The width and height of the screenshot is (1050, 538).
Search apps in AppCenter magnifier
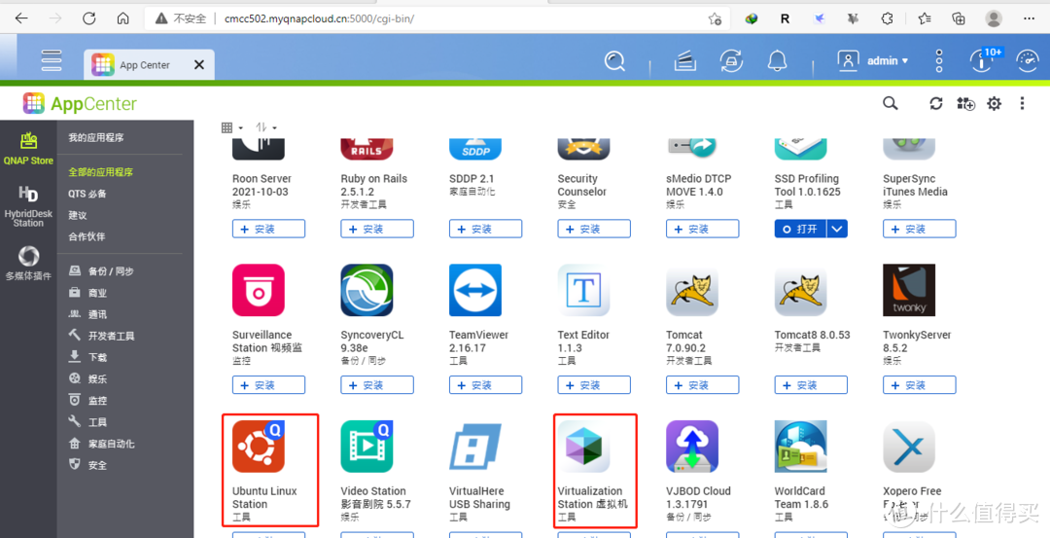(x=890, y=103)
